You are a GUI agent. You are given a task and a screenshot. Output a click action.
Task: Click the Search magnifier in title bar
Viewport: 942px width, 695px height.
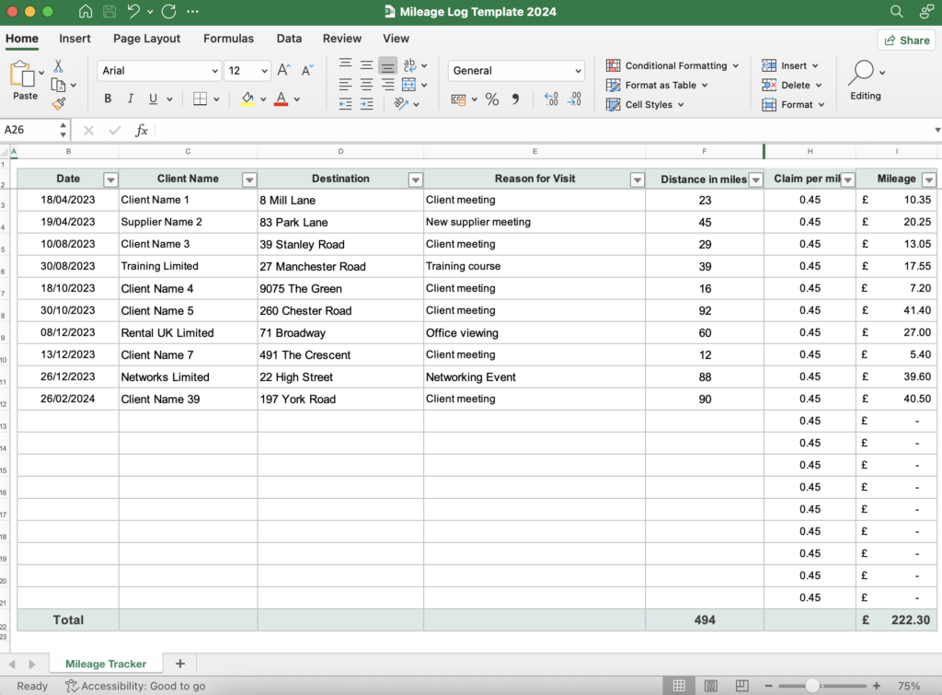[x=897, y=12]
